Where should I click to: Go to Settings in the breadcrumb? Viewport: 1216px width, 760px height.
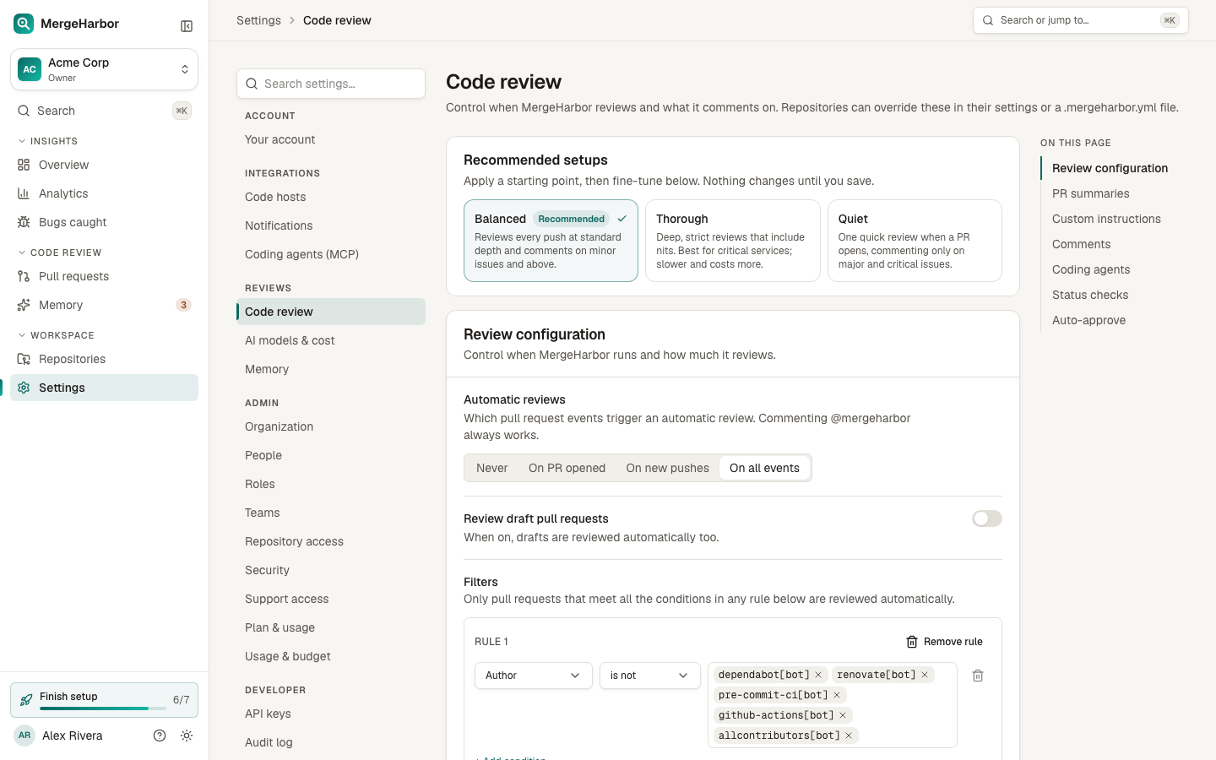pyautogui.click(x=258, y=20)
